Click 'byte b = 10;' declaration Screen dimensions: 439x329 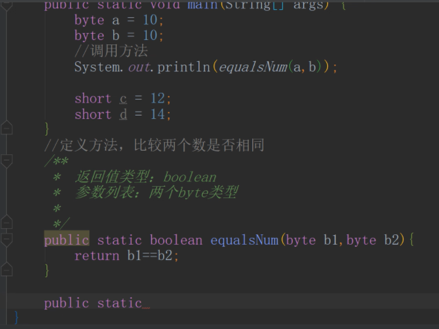[119, 35]
